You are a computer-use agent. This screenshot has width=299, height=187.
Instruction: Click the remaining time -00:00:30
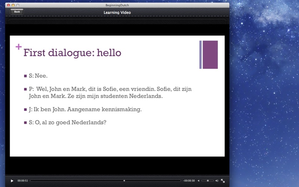pos(189,181)
